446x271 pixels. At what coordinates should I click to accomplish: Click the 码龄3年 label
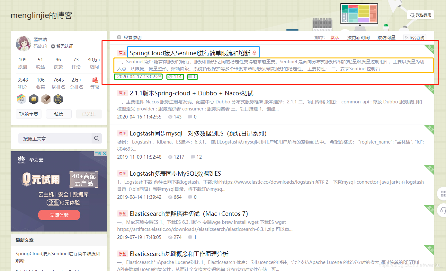(x=41, y=46)
